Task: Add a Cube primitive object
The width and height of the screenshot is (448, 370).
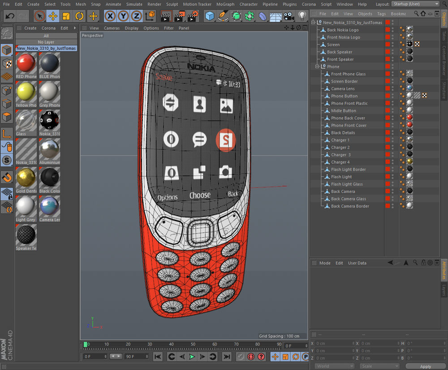Action: [x=210, y=16]
